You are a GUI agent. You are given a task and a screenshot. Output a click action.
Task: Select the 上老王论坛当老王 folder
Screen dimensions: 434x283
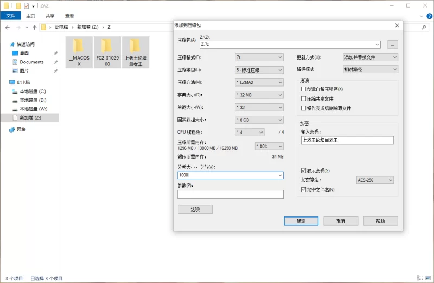click(135, 52)
